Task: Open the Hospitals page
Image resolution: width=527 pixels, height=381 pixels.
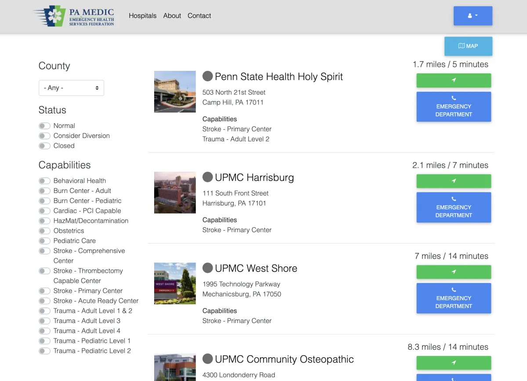Action: tap(143, 16)
